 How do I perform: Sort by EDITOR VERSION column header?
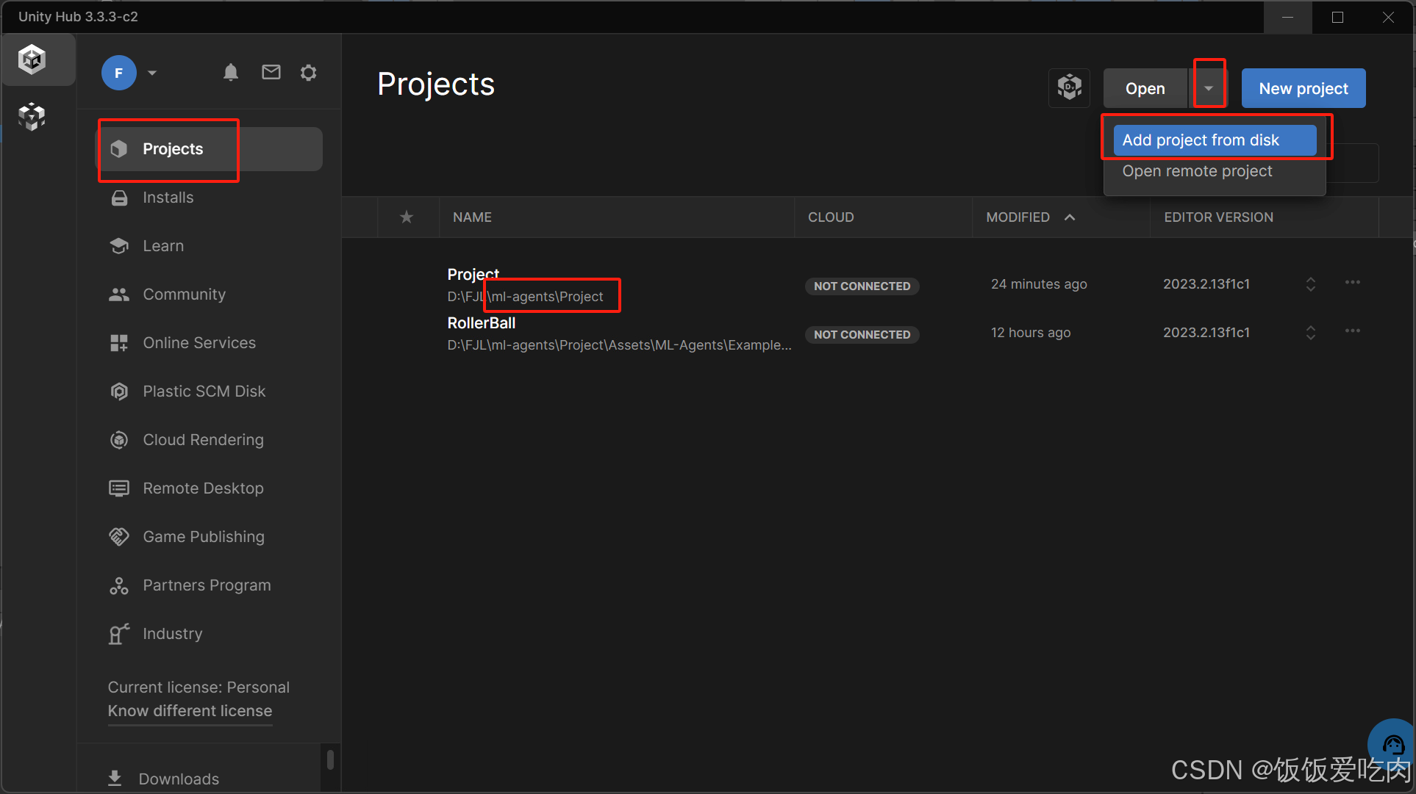click(1218, 217)
